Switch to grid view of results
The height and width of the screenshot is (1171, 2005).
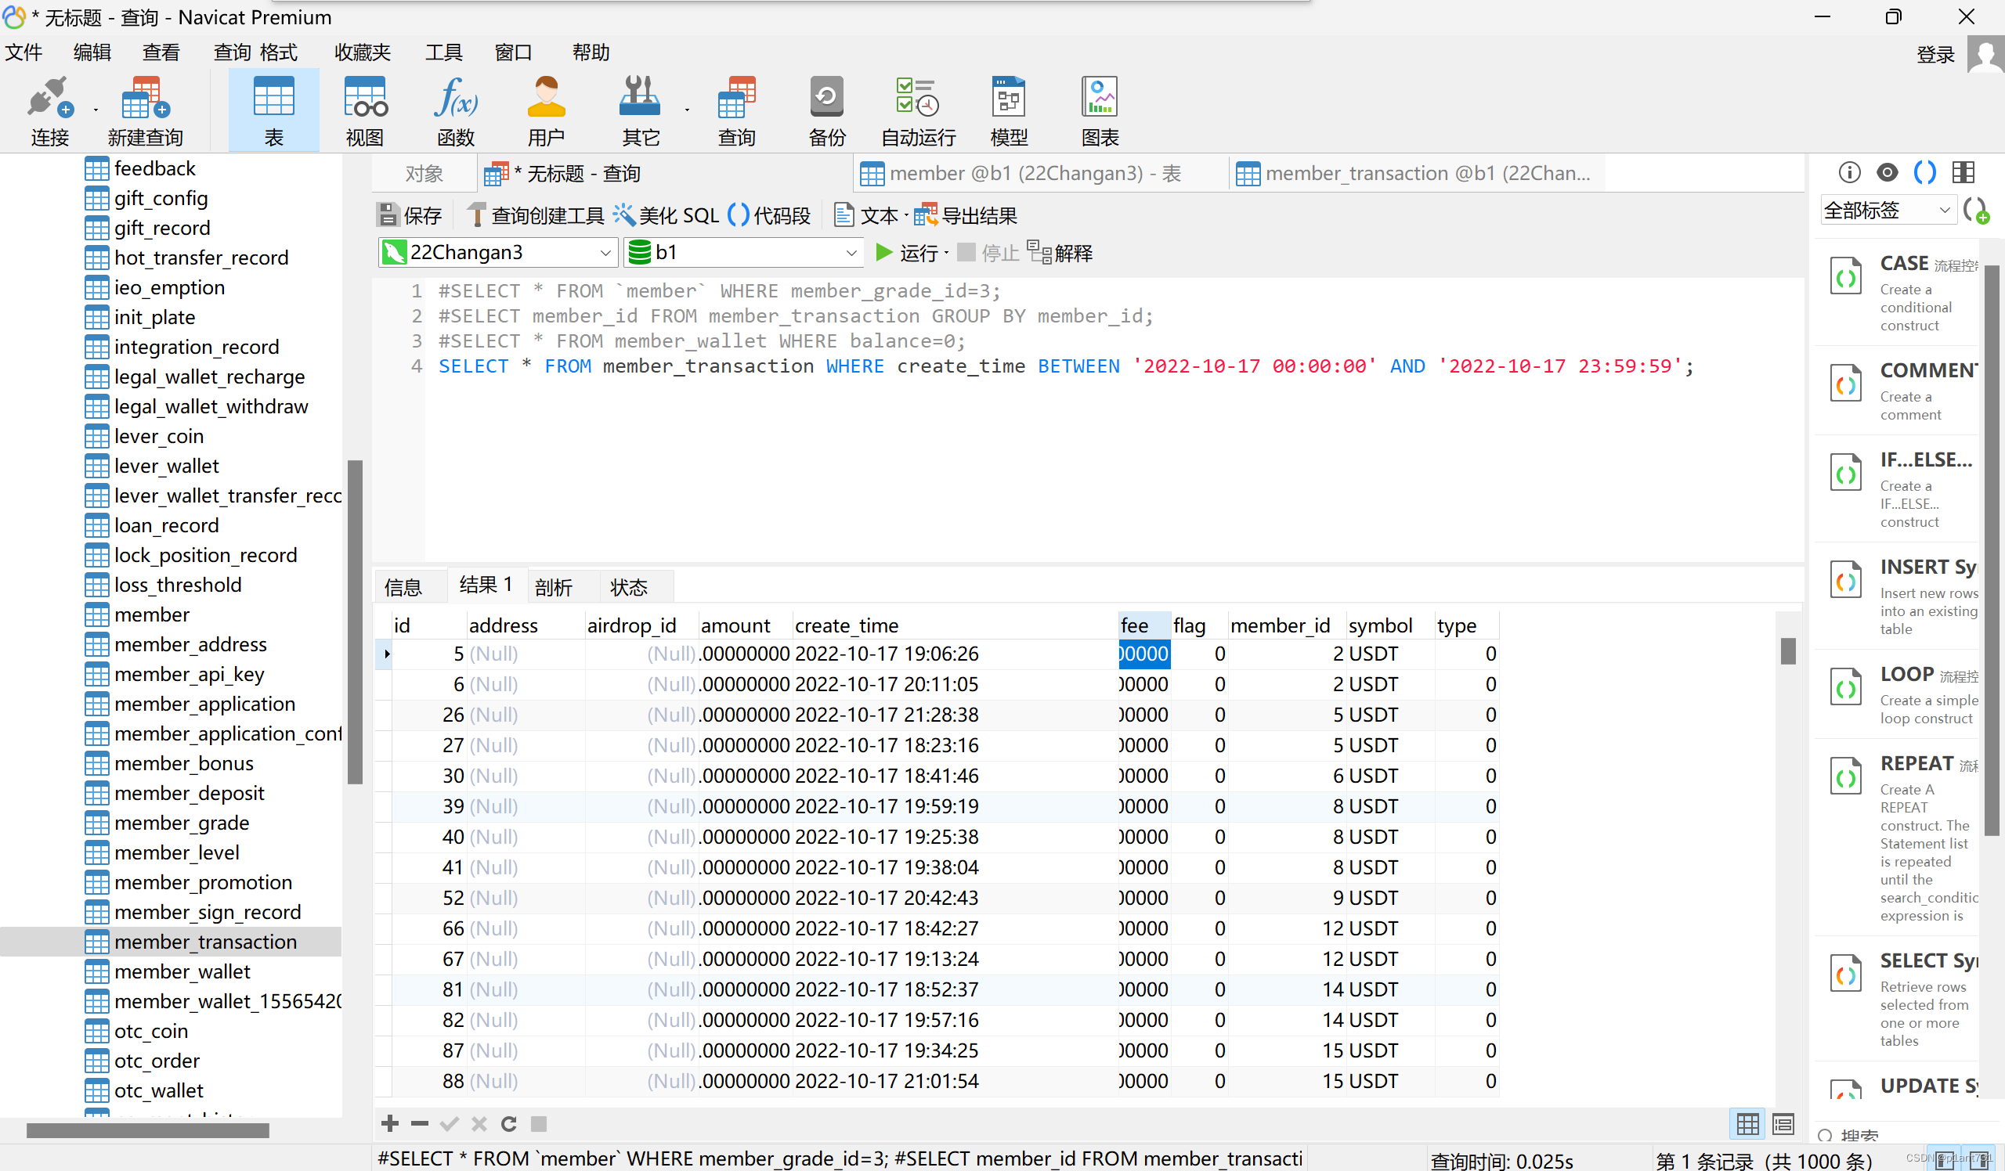click(x=1747, y=1123)
